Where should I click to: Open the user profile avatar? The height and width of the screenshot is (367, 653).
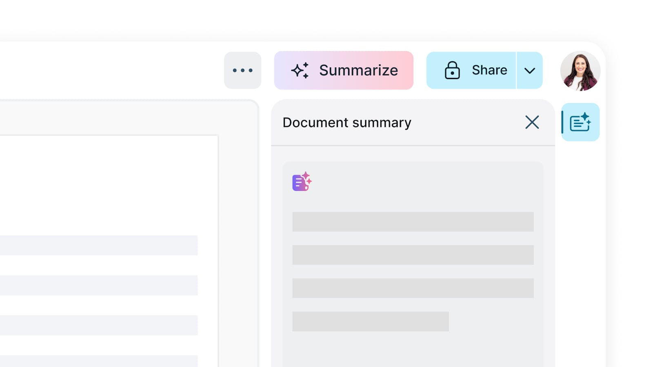[580, 71]
